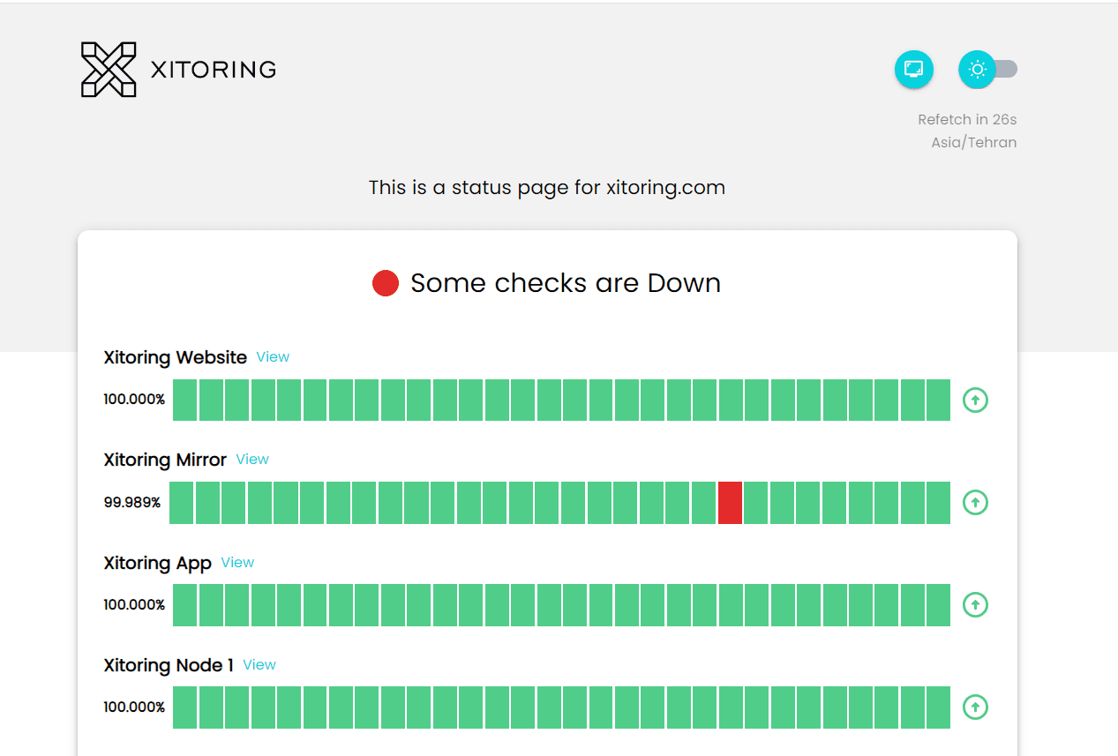Viewport: 1118px width, 756px height.
Task: Click the up-arrow icon beside Xitoring Website bar
Action: 975,400
